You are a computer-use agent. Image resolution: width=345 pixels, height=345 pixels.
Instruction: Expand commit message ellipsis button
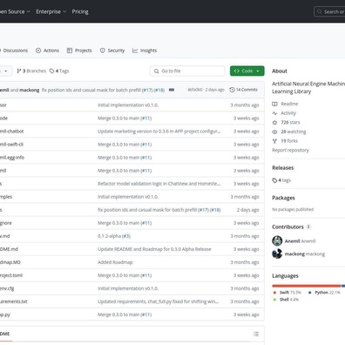172,90
